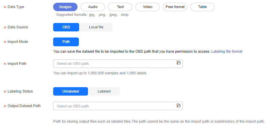Image resolution: width=266 pixels, height=126 pixels.
Task: Select the Images data type
Action: point(65,7)
